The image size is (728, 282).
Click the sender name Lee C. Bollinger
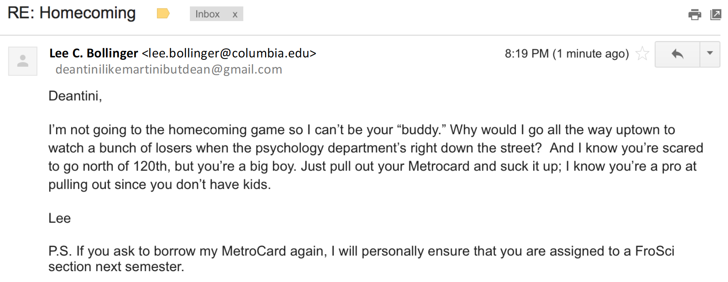point(94,53)
